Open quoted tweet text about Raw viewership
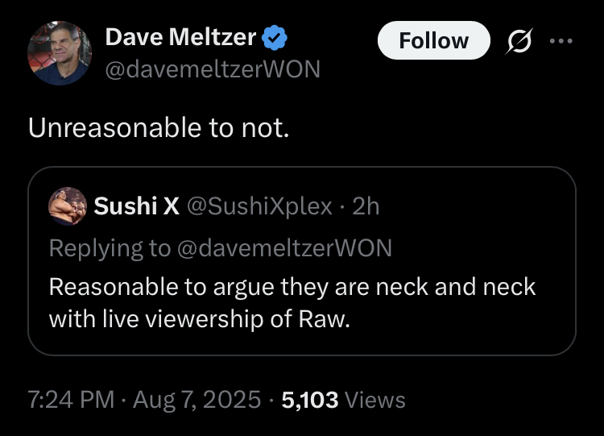Viewport: 604px width, 436px height. (292, 302)
